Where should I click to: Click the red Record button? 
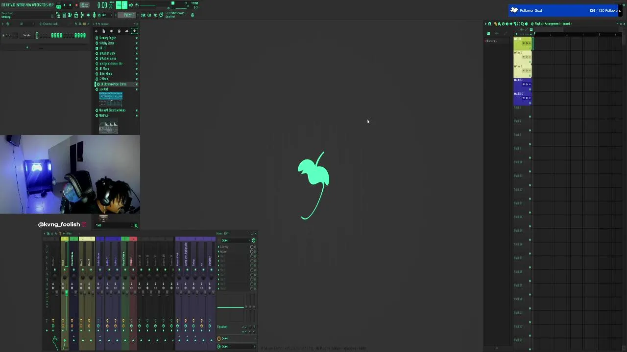[x=76, y=5]
